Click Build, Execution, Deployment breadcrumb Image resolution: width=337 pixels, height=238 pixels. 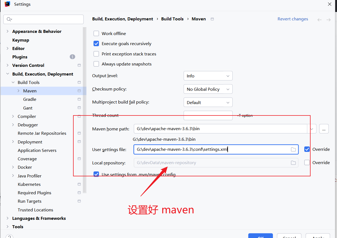coord(123,19)
